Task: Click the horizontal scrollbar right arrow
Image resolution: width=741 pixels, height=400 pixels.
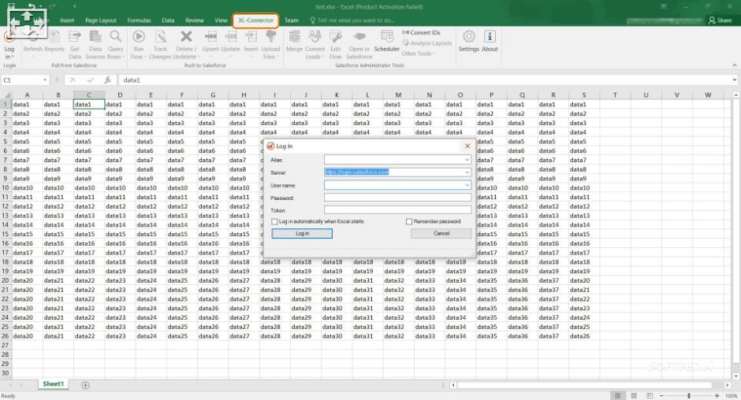Action: click(728, 385)
